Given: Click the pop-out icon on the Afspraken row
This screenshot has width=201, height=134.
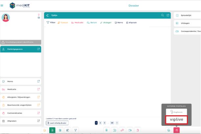Looking at the screenshot, I should click(38, 121).
